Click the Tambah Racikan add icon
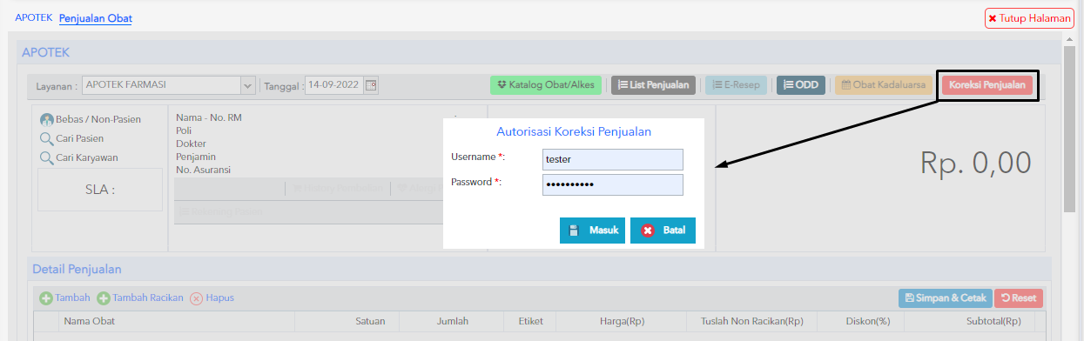The width and height of the screenshot is (1084, 341). pos(104,298)
